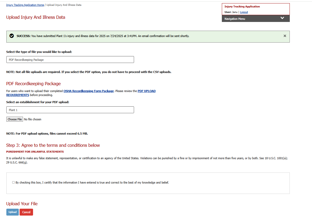The height and width of the screenshot is (219, 312).
Task: Click the 'Injury Tracking Application' panel title
Action: pos(242,7)
